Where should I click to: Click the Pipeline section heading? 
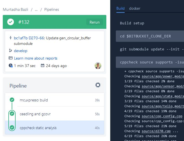18,86
